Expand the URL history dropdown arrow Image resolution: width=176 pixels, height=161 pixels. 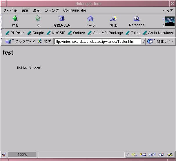point(143,42)
